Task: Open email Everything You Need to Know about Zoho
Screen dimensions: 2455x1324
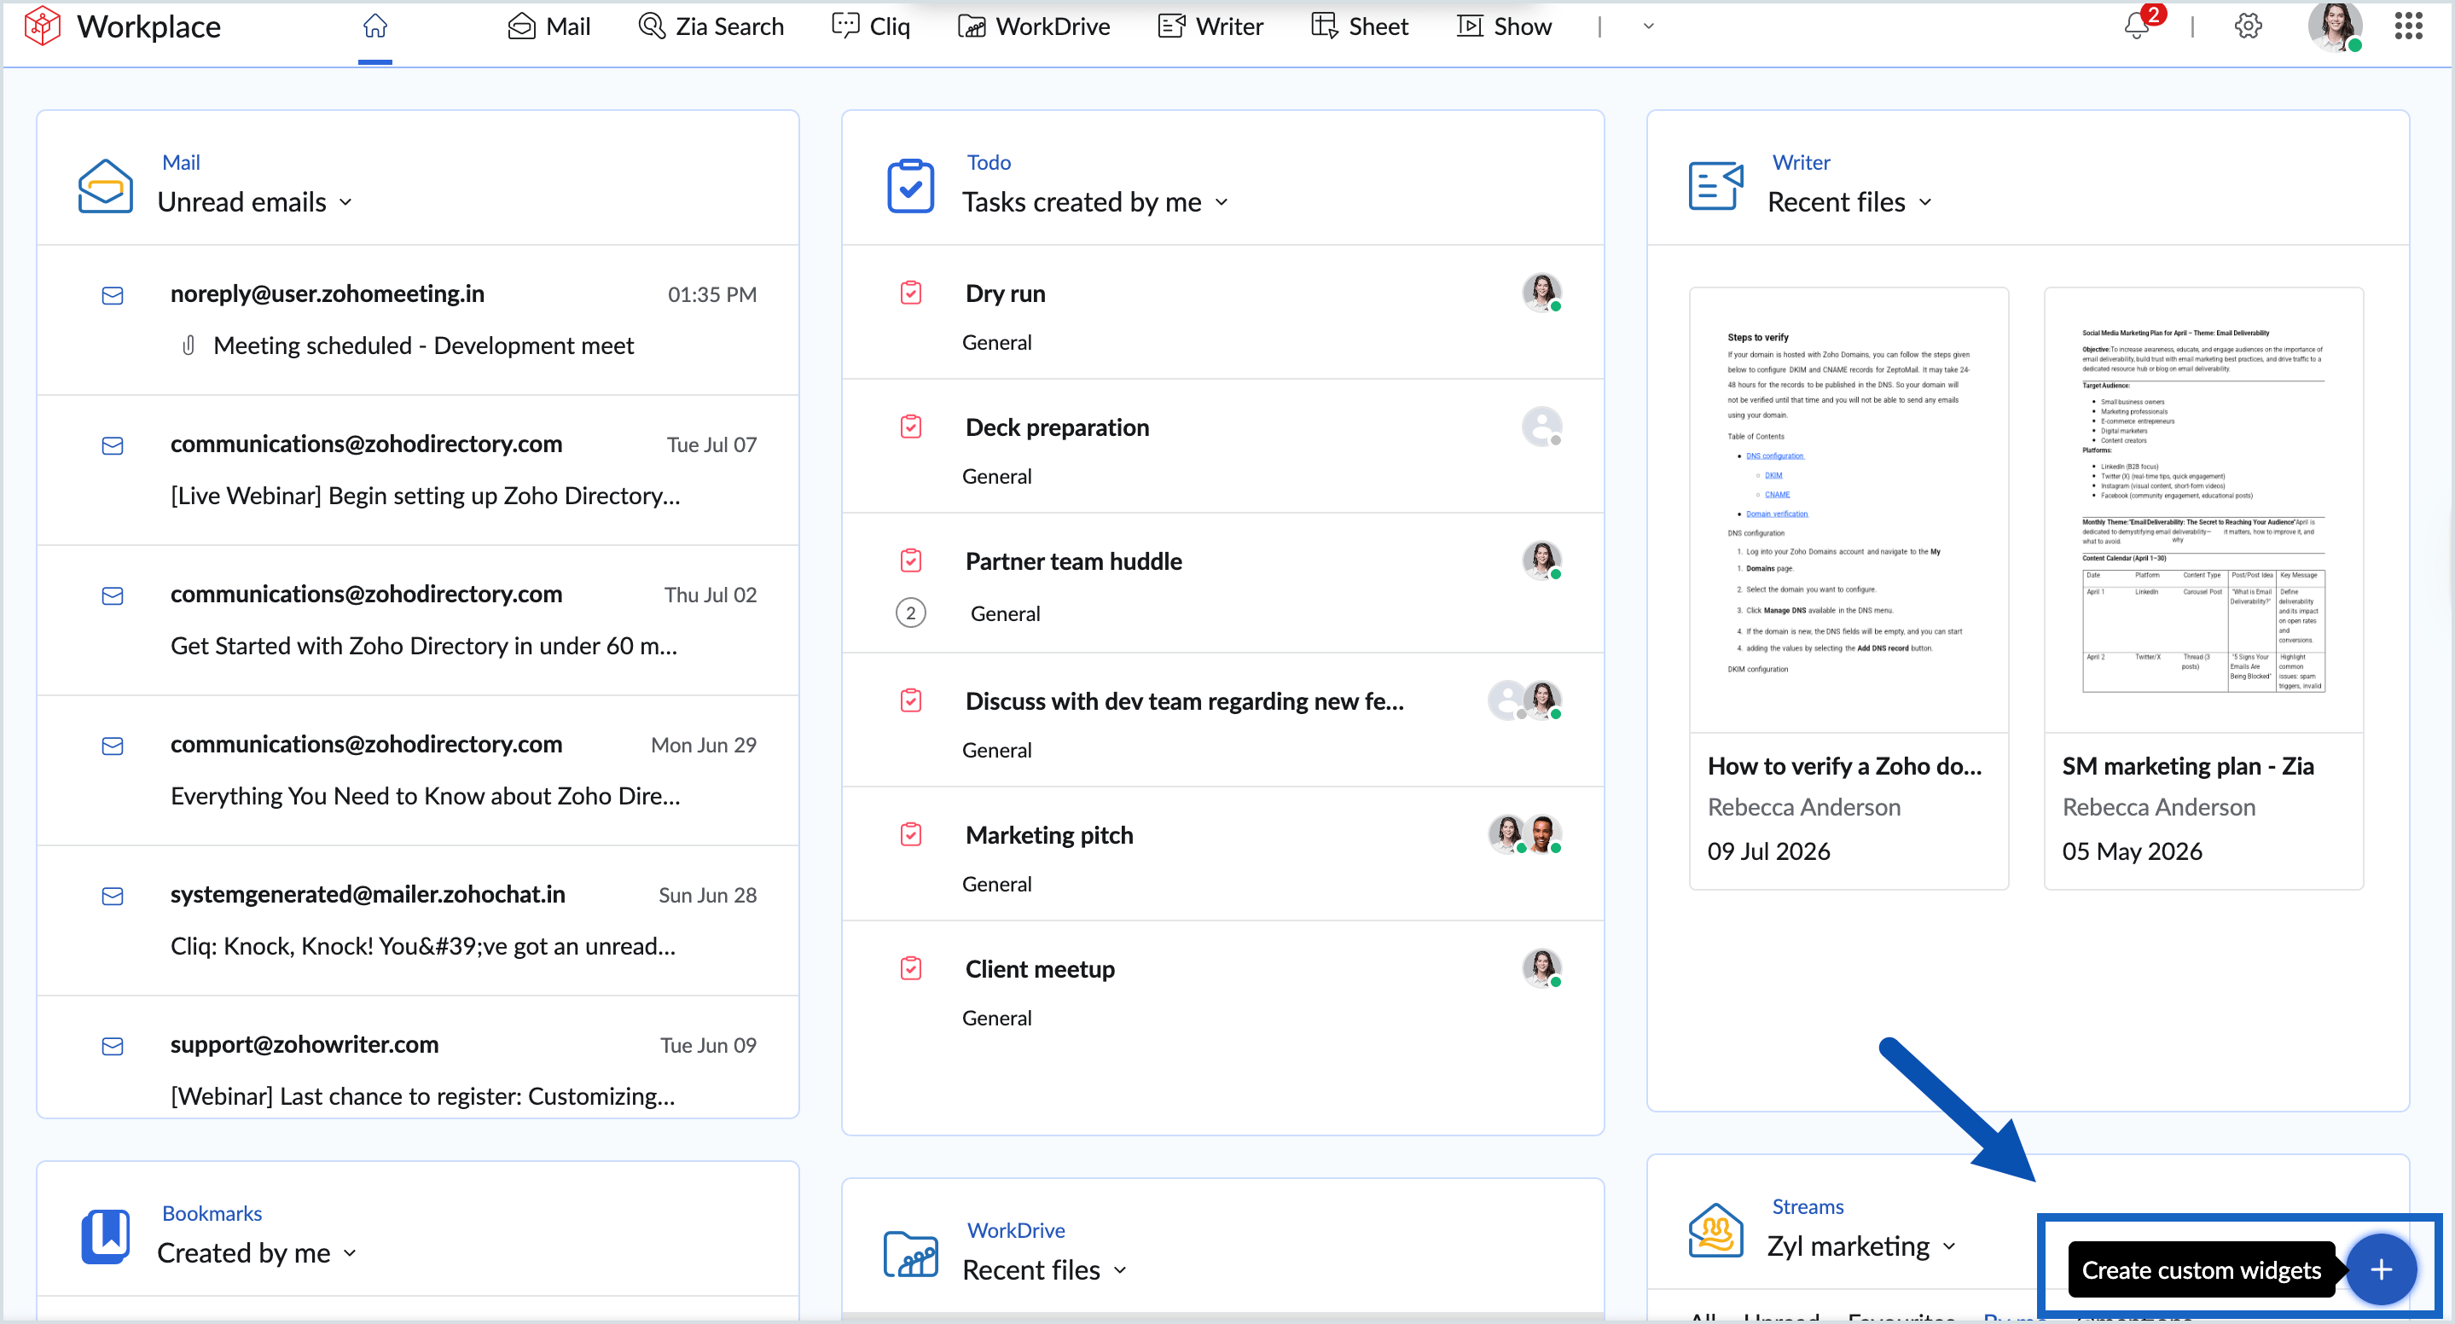Action: pyautogui.click(x=417, y=770)
